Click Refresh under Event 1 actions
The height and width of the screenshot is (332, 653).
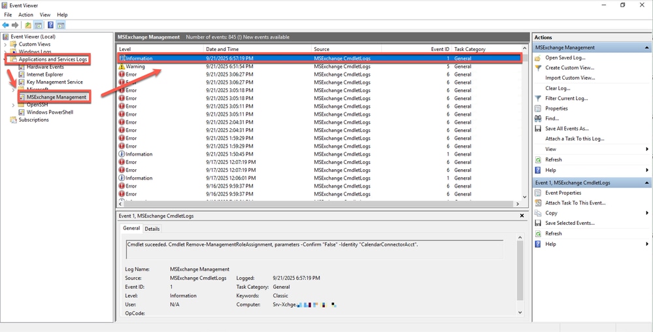(x=554, y=233)
